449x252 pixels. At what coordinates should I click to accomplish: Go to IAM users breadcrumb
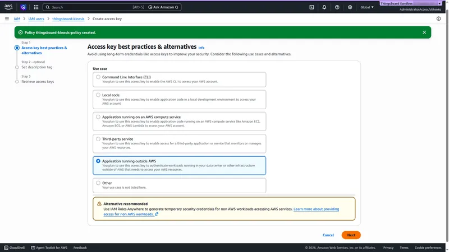pyautogui.click(x=36, y=18)
